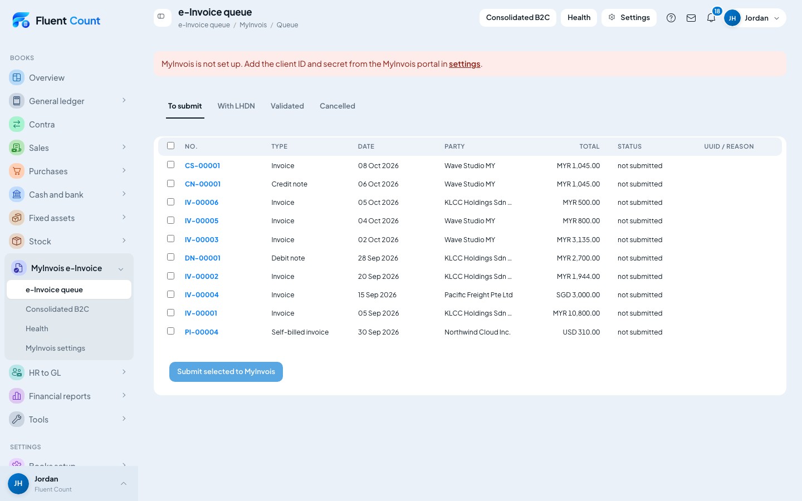Tick the checkbox for DN-00001
Screen dimensions: 802x501
point(171,257)
